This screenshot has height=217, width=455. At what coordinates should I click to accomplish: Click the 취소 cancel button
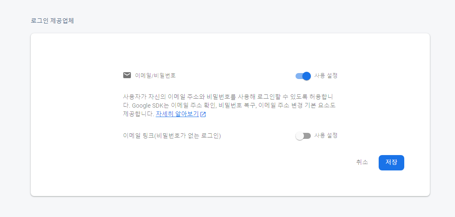(x=362, y=162)
